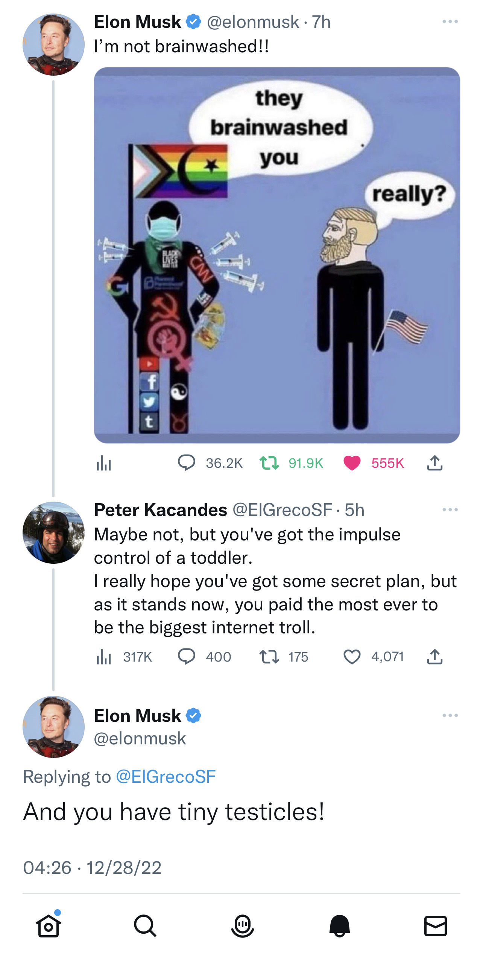483x954 pixels.
Task: Open Peter Kacandes's profile name
Action: [x=161, y=510]
